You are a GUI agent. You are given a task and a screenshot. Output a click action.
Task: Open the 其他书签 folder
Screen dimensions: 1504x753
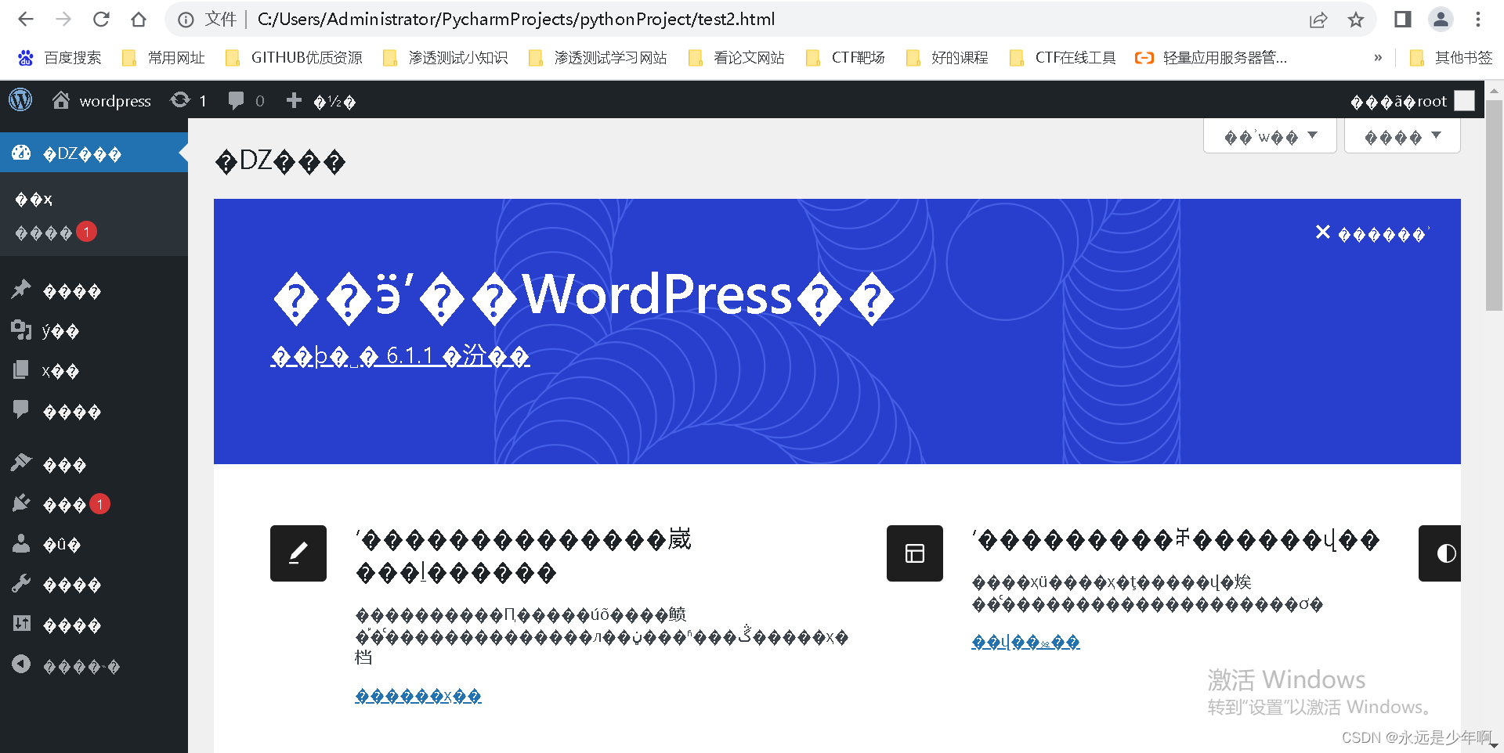[1451, 58]
